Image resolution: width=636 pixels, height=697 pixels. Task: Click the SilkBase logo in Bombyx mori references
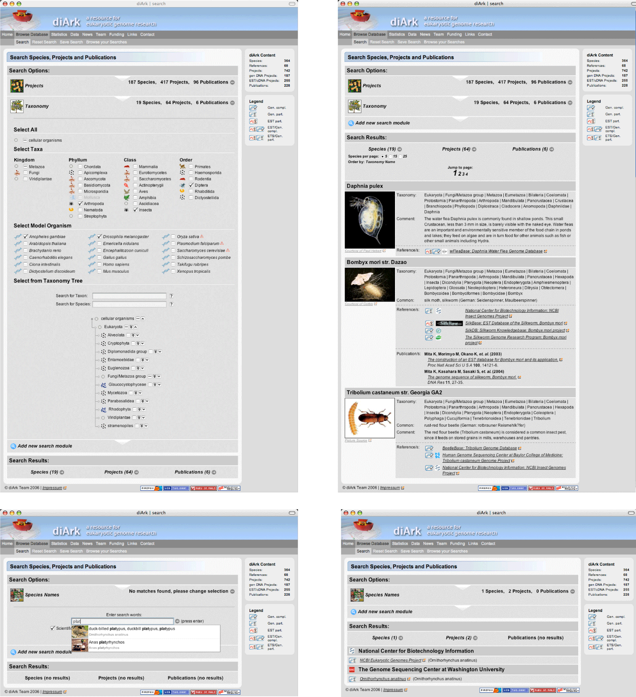449,323
